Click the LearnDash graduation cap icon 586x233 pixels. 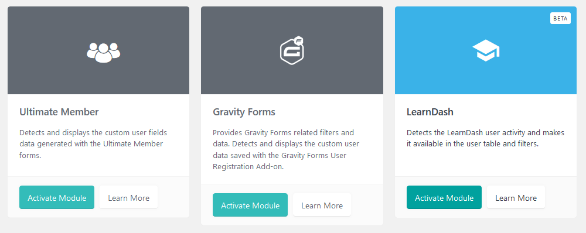tap(486, 50)
